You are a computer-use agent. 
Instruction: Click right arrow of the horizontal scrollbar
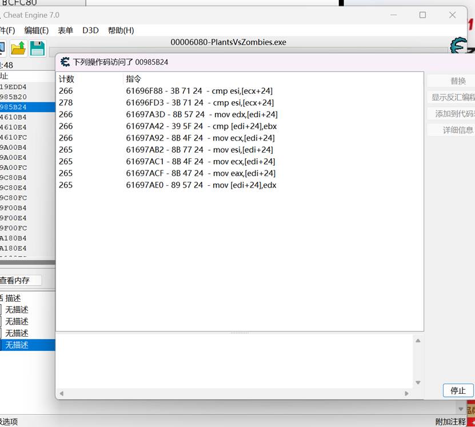[x=406, y=394]
